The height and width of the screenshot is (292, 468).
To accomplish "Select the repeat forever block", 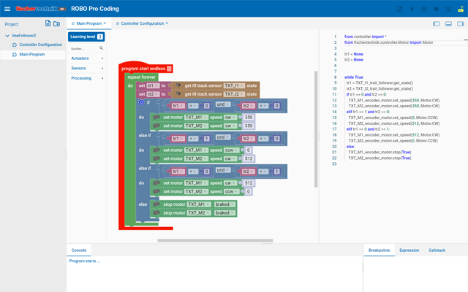I will point(141,77).
